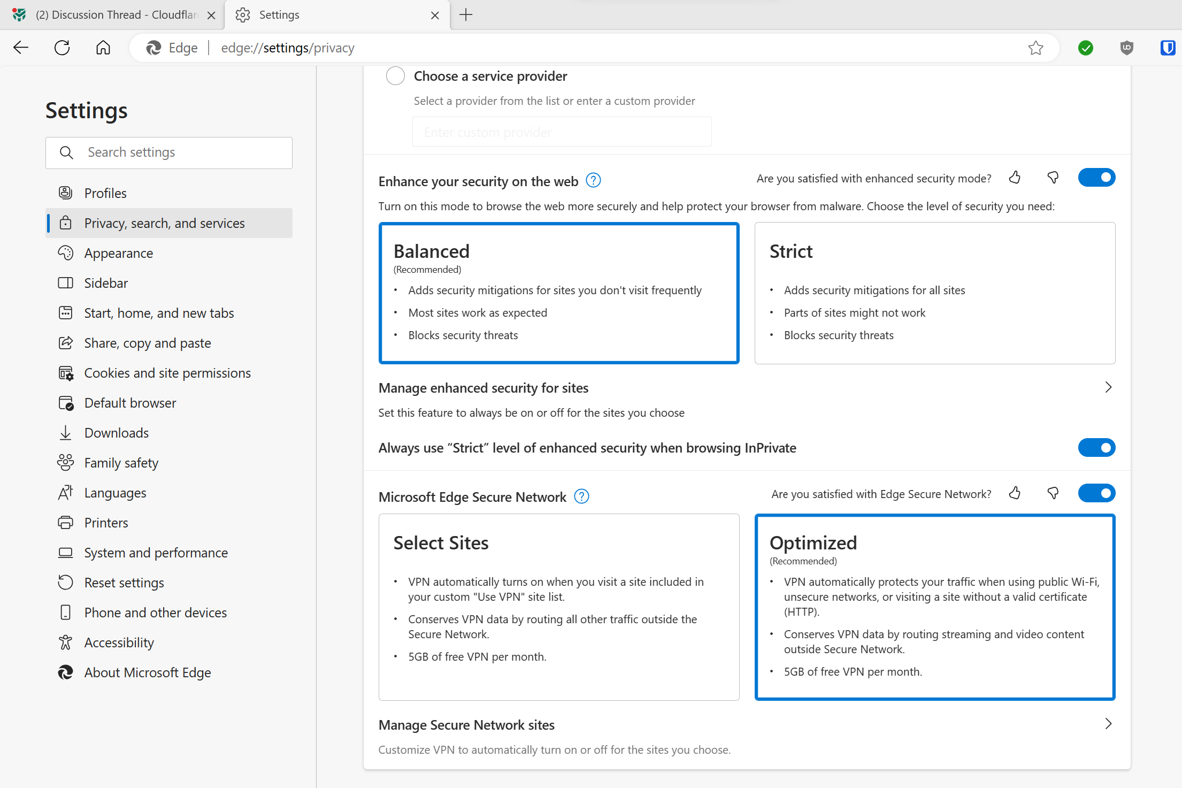Screen dimensions: 1182x788
Task: Turn off enhanced security mode toggle
Action: pos(1096,178)
